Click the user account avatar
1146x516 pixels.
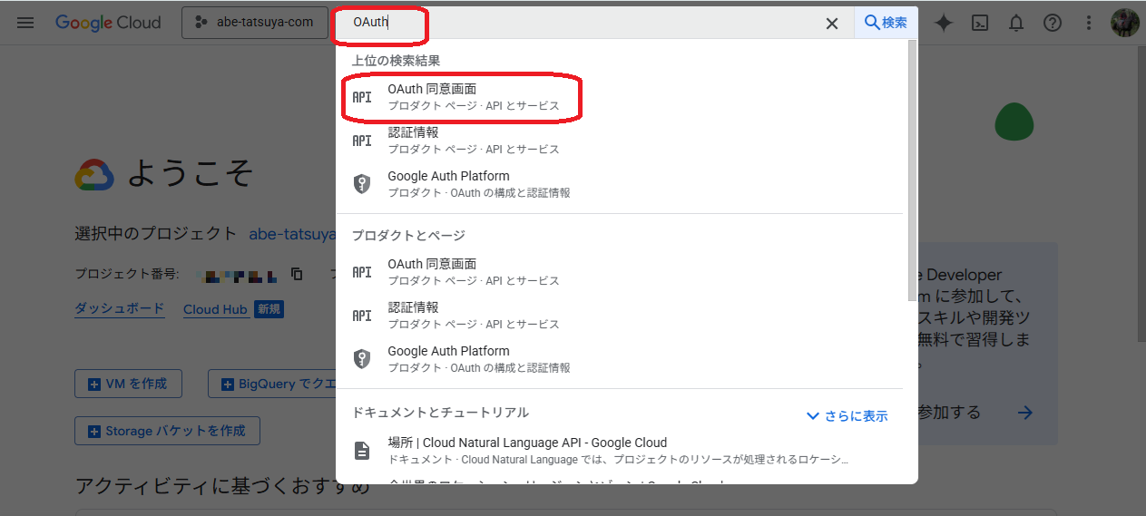pyautogui.click(x=1124, y=23)
